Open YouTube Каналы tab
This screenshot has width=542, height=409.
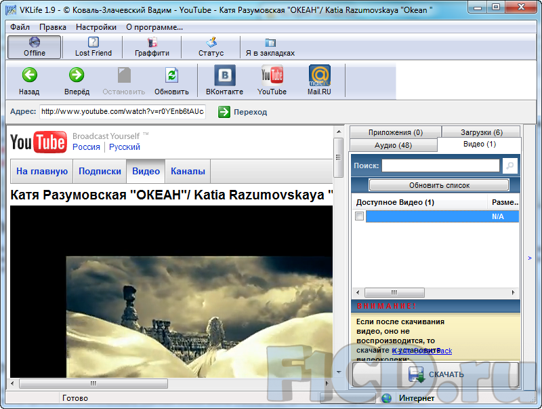pyautogui.click(x=188, y=172)
